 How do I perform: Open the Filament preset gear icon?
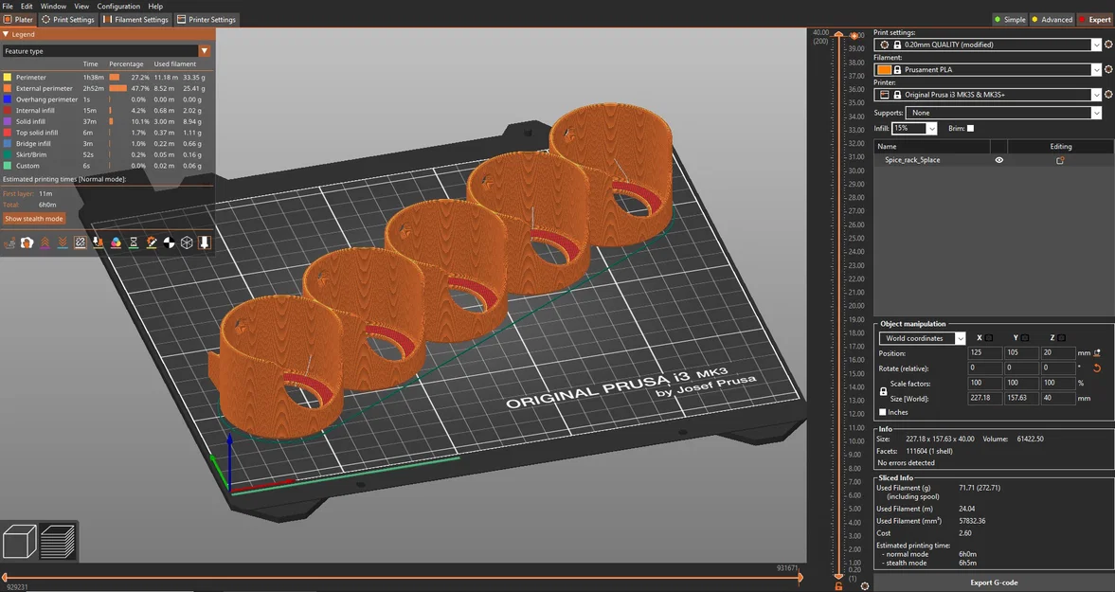pos(1108,70)
